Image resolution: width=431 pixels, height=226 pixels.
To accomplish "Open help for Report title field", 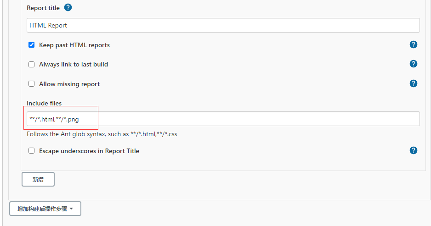I will [x=68, y=8].
